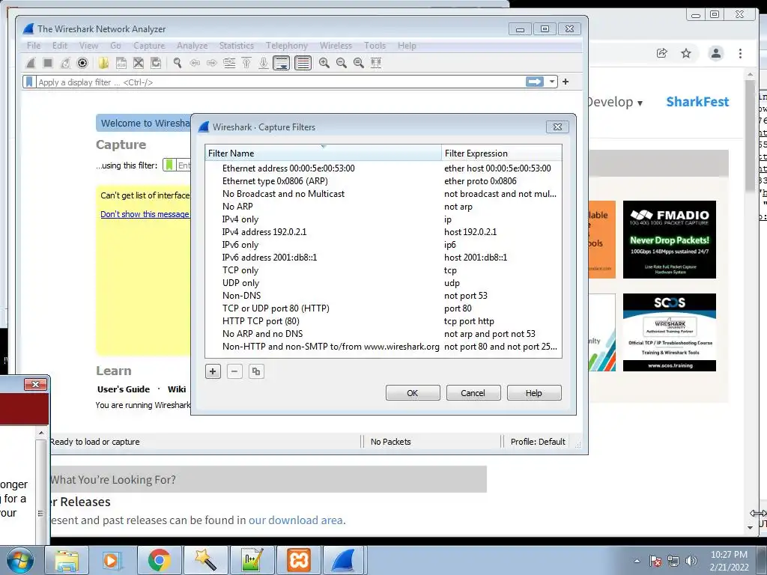The image size is (767, 575).
Task: Sort by the Filter Expression column header
Action: pos(501,153)
